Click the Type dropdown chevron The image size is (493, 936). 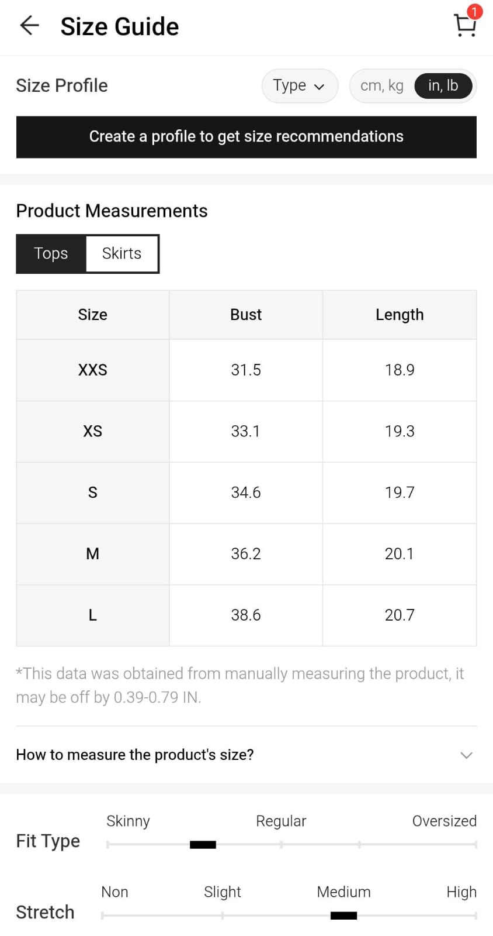click(319, 87)
